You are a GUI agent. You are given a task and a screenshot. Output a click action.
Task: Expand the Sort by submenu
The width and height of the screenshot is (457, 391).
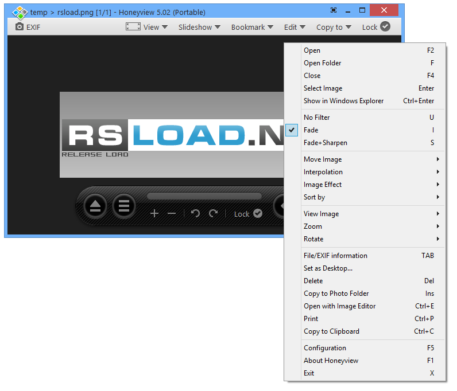point(365,197)
